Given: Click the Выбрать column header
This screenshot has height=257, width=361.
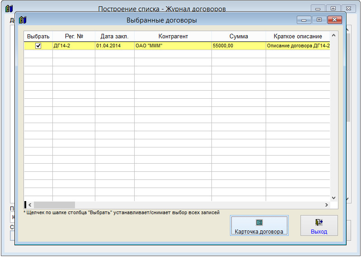Looking at the screenshot, I should [38, 36].
